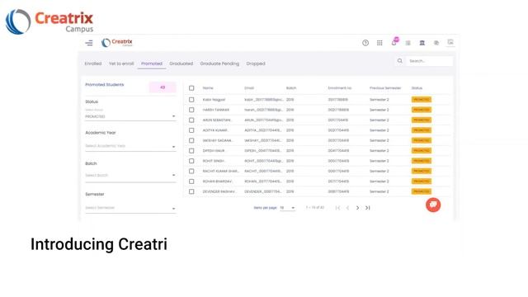Image resolution: width=528 pixels, height=297 pixels.
Task: Open the institution building icon
Action: tap(422, 43)
